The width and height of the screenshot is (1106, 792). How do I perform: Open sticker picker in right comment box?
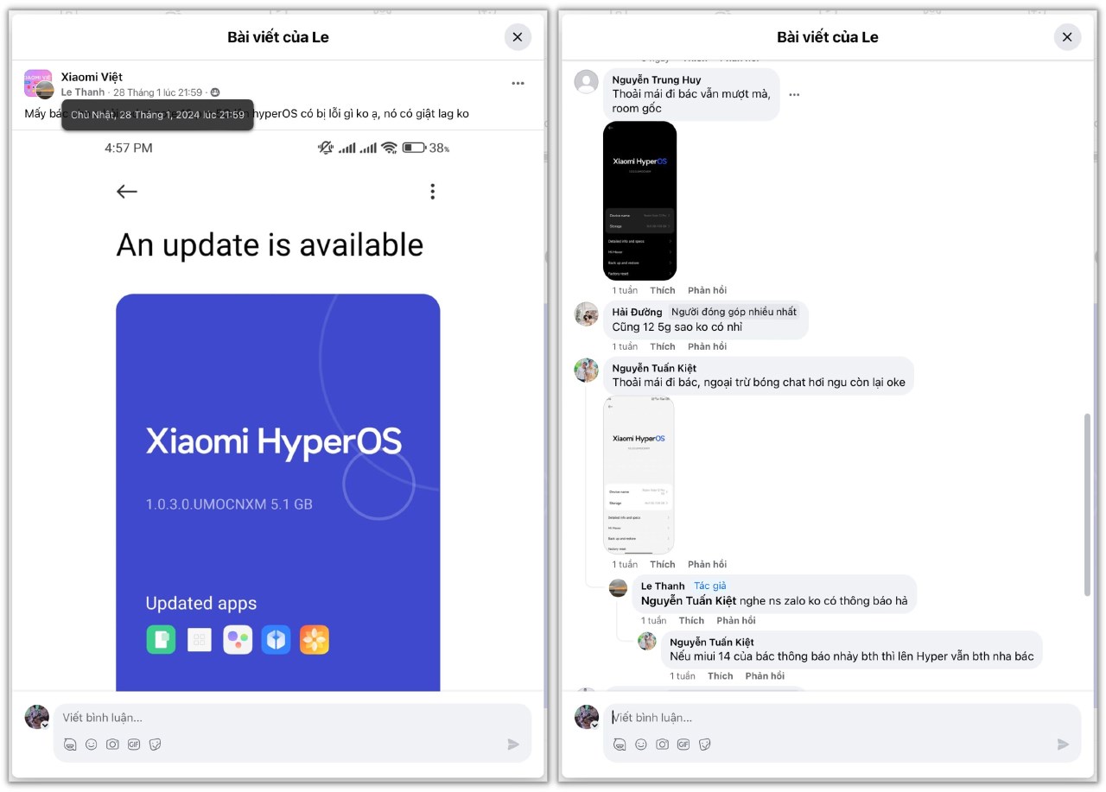(704, 744)
